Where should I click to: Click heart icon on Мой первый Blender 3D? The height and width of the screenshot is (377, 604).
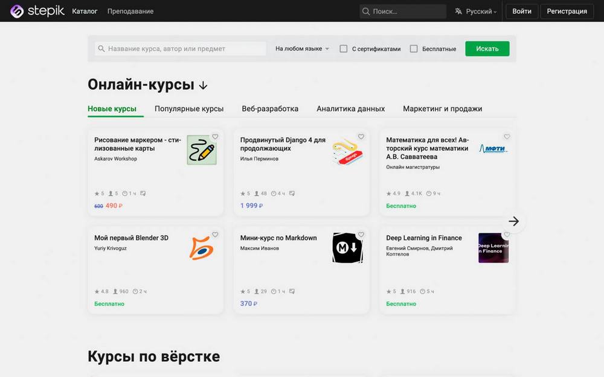[x=215, y=235]
